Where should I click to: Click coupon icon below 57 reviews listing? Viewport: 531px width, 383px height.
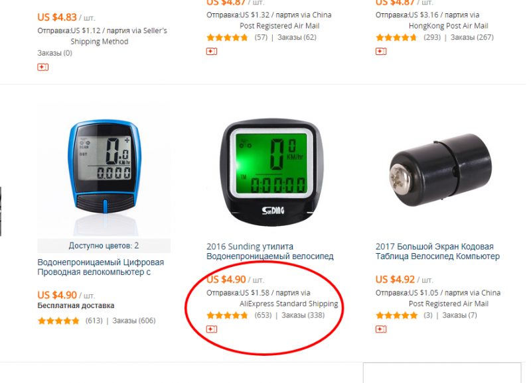(x=212, y=52)
